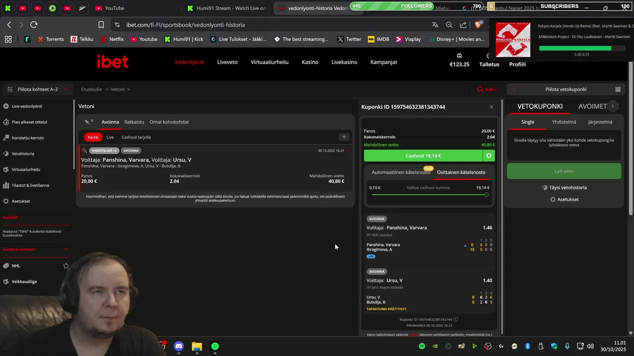Viewport: 634px width, 356px height.
Task: Switch to the Ratkaistu tab
Action: click(x=134, y=122)
